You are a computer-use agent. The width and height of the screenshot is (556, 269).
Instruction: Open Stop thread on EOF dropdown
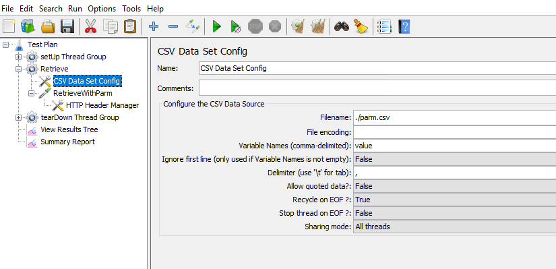tap(455, 213)
